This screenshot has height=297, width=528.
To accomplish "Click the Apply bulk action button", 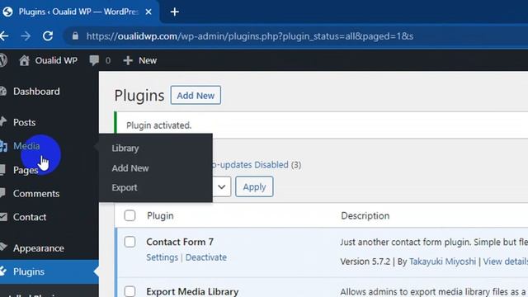I will tap(254, 186).
